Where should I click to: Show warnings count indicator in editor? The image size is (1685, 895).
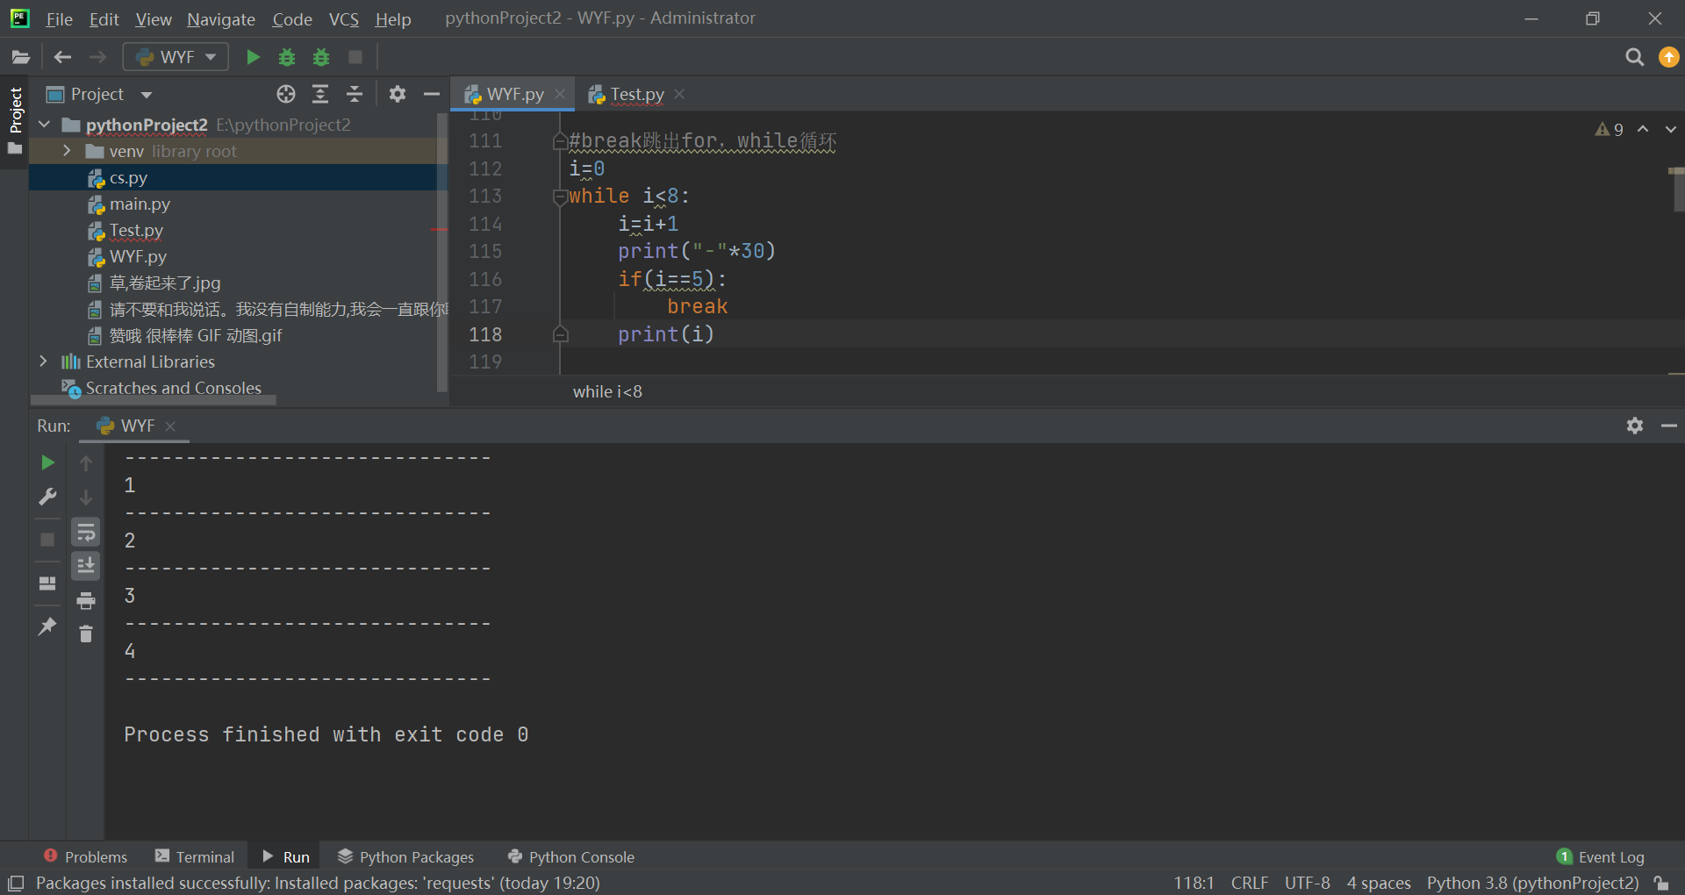pos(1609,129)
